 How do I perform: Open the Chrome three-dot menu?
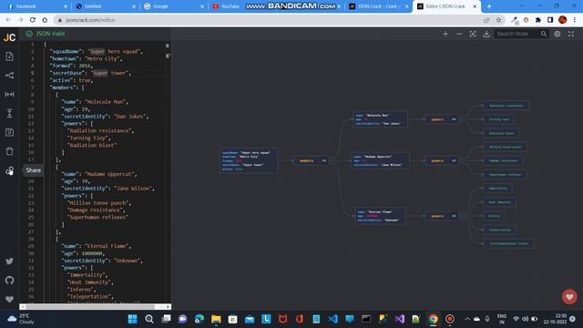point(575,20)
